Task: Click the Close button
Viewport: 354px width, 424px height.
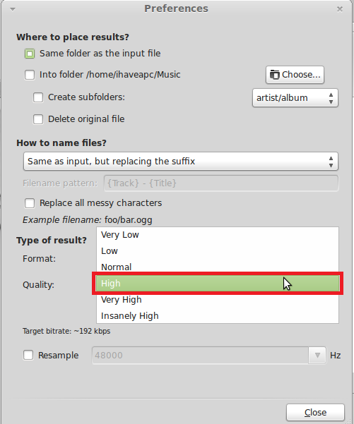Action: coord(315,413)
